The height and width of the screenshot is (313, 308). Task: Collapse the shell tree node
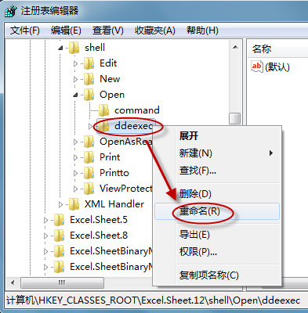pos(61,48)
